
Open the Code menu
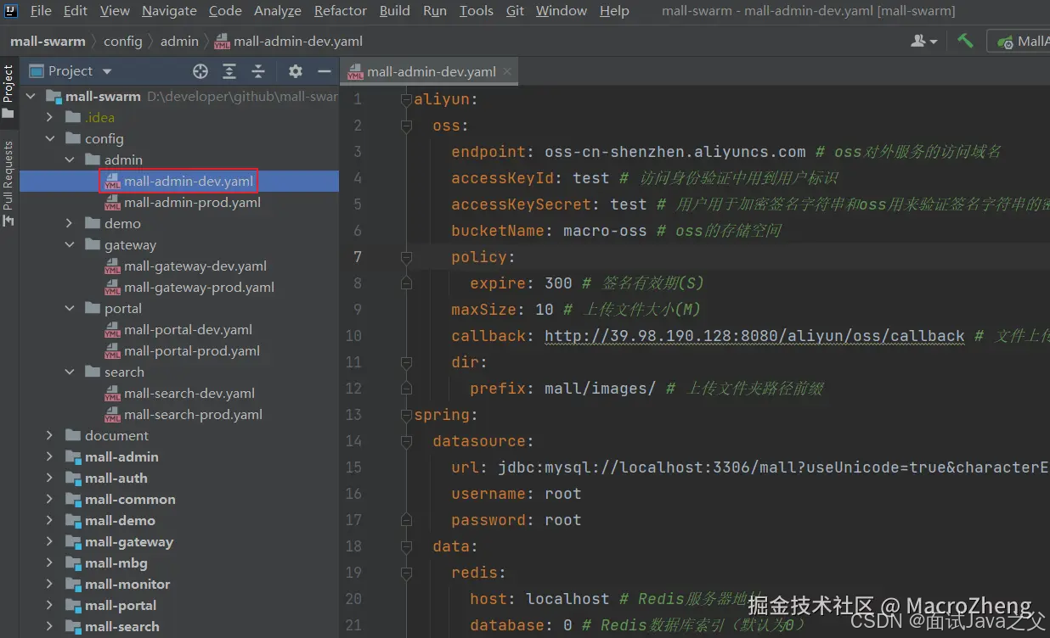225,11
